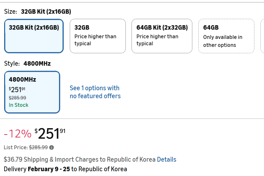The image size is (264, 176).
Task: Click the $251.91 price inside 4800MHz tile
Action: (x=17, y=90)
